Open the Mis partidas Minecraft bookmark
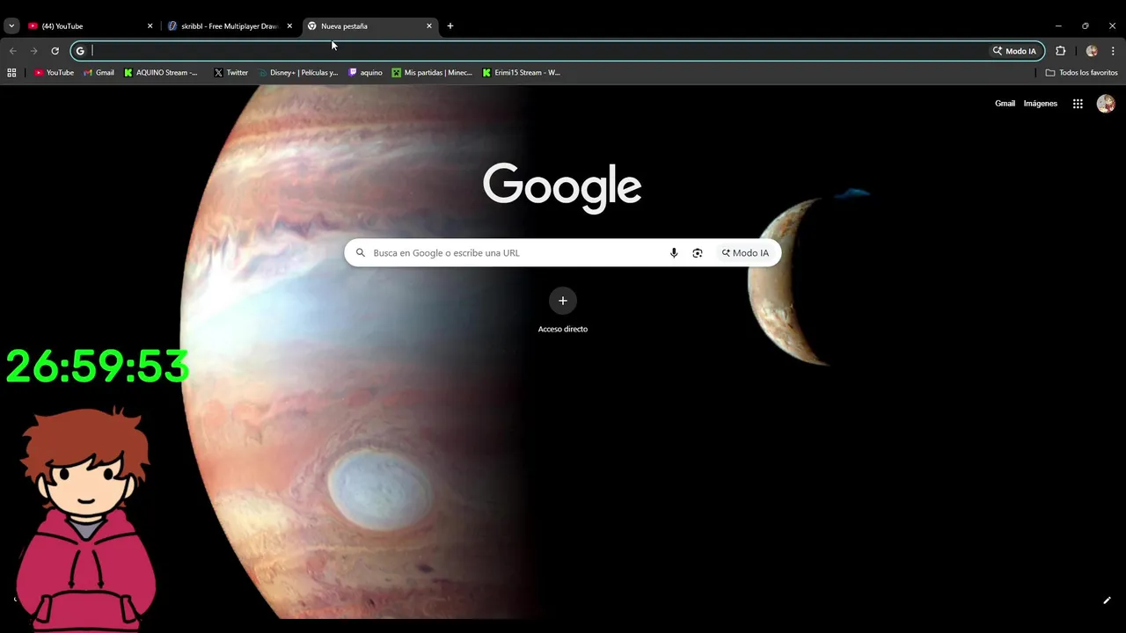 432,73
